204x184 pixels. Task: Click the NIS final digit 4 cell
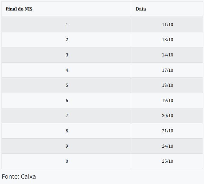coord(67,70)
